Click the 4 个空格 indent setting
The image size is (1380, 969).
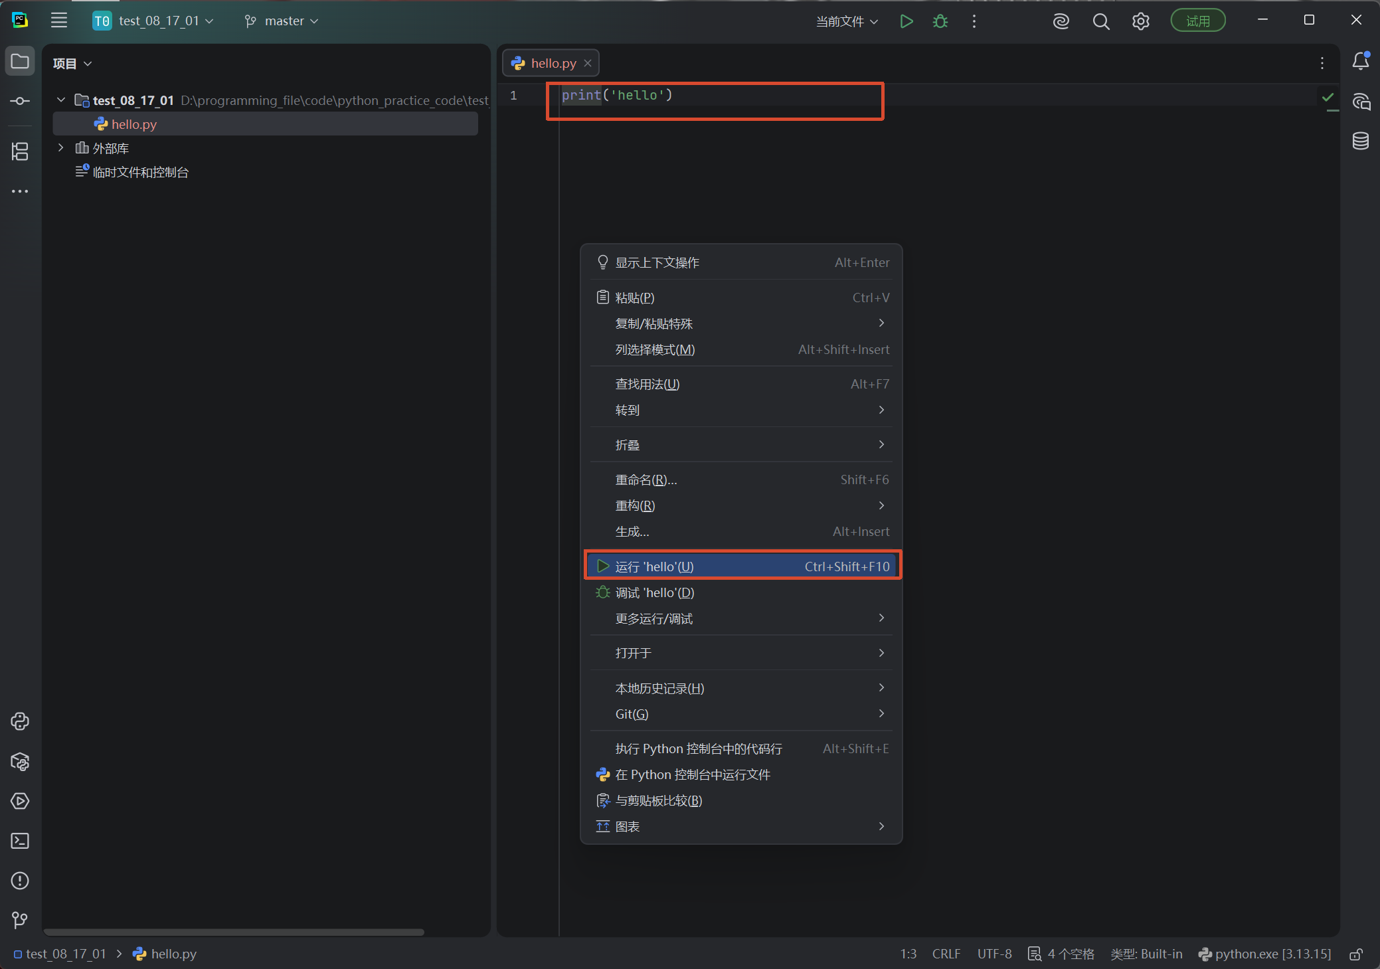pos(1061,954)
